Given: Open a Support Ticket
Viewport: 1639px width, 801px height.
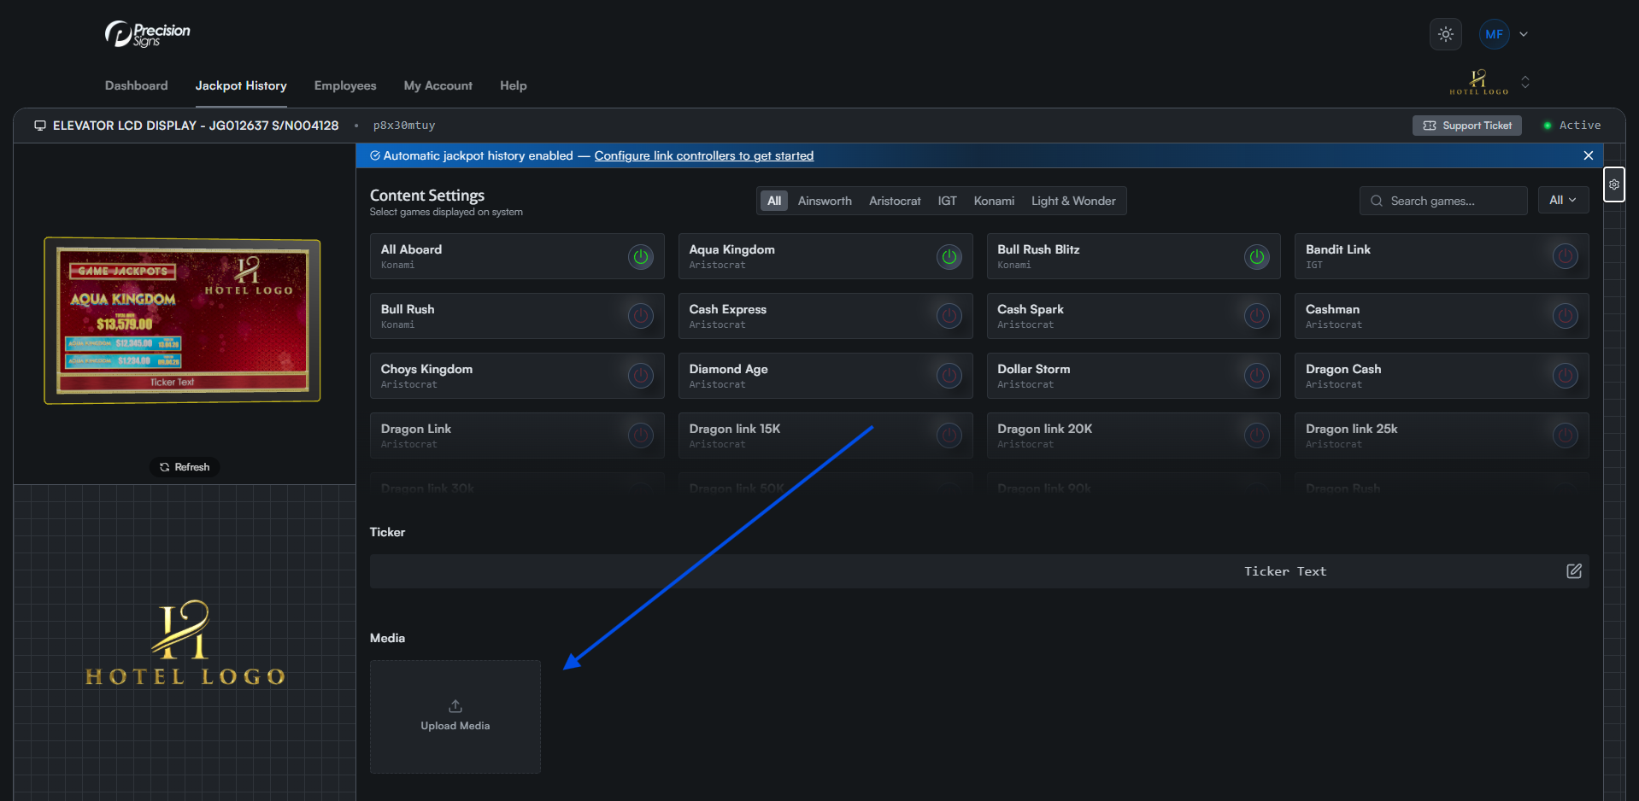Looking at the screenshot, I should 1466,126.
